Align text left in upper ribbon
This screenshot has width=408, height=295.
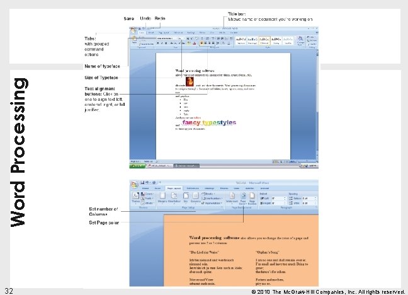(201, 43)
